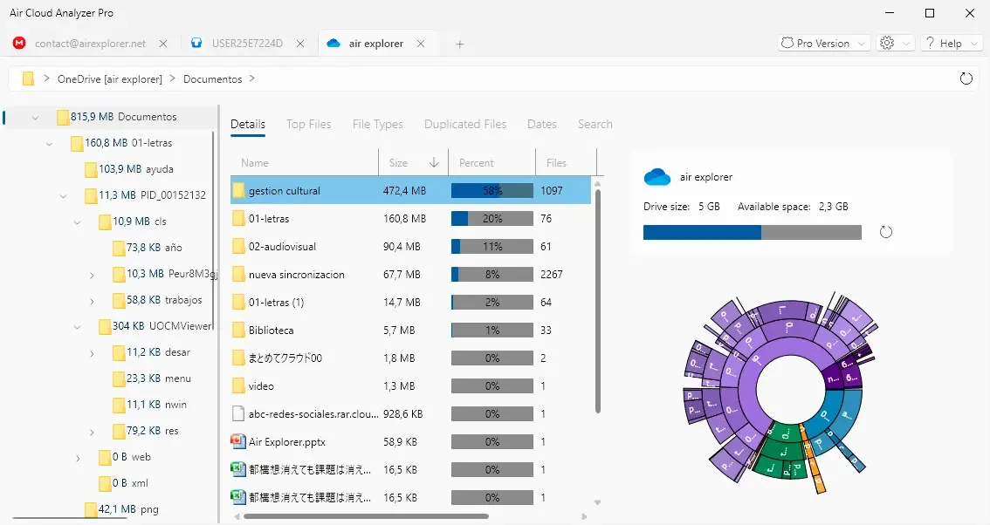Screen dimensions: 990x525
Task: Click folder icon of 02-audiovisual row
Action: click(x=238, y=246)
